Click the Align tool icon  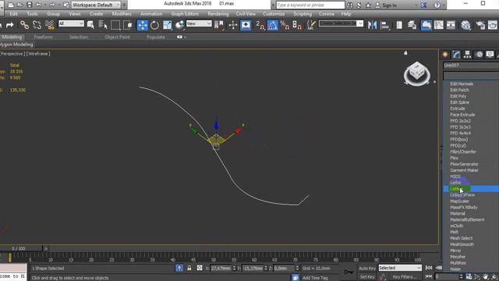tap(385, 25)
